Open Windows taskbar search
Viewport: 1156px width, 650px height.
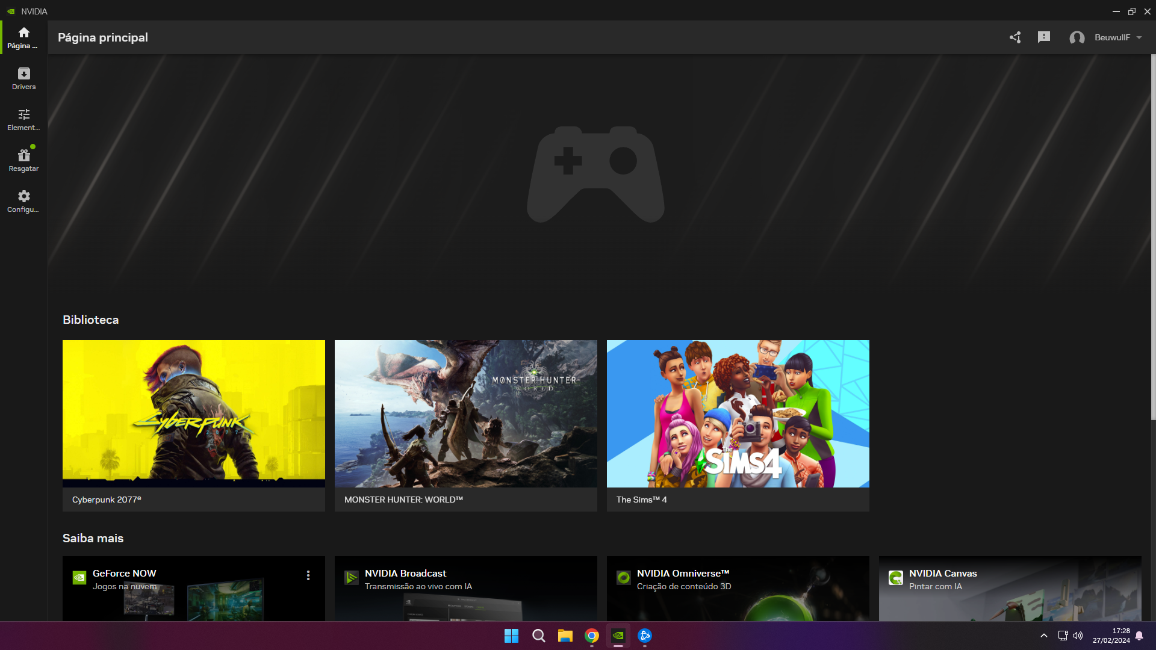[x=538, y=636]
